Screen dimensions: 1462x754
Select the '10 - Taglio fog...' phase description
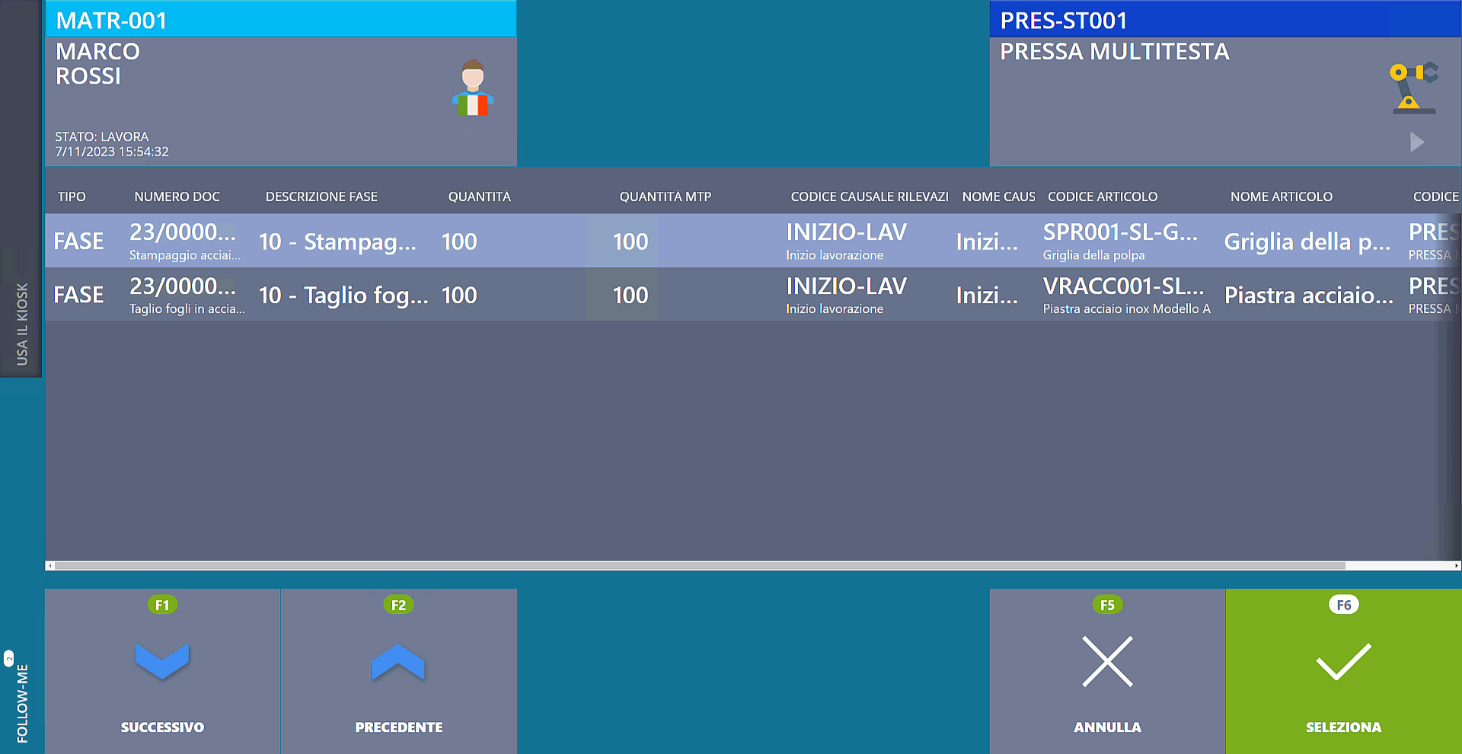tap(343, 295)
